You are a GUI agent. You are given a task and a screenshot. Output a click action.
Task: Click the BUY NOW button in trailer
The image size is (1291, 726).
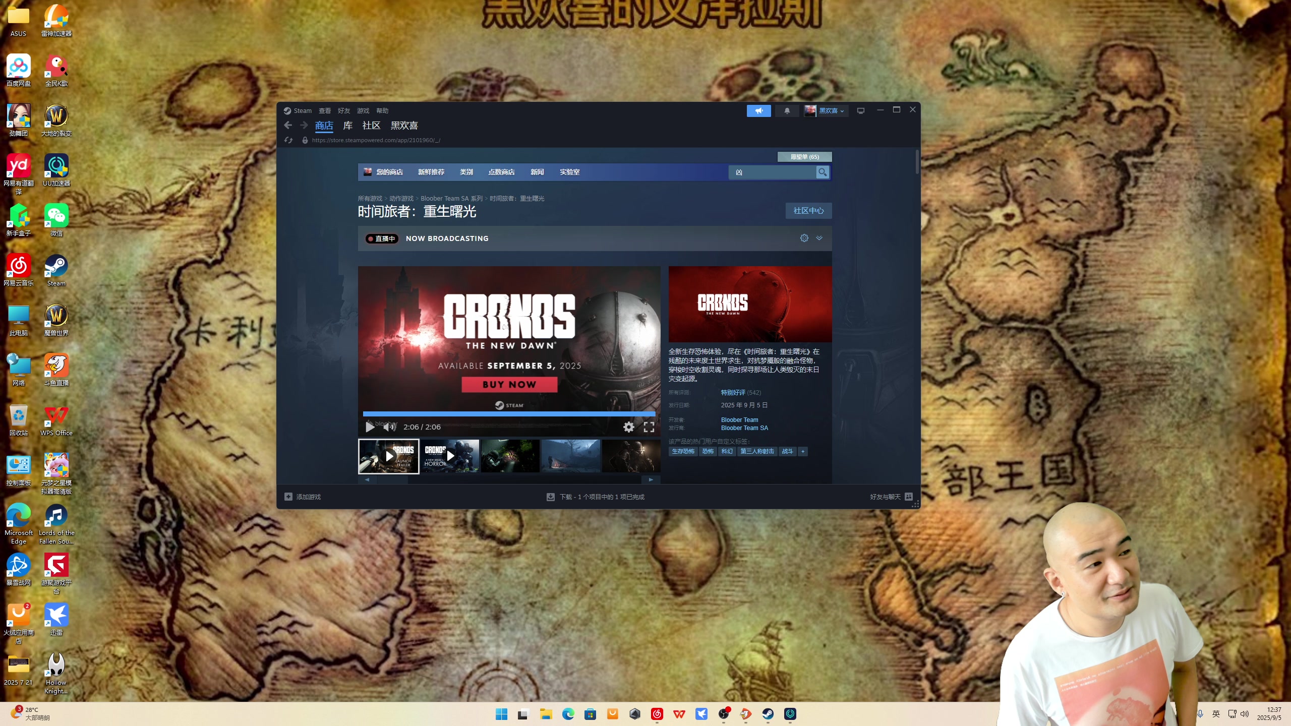coord(509,384)
